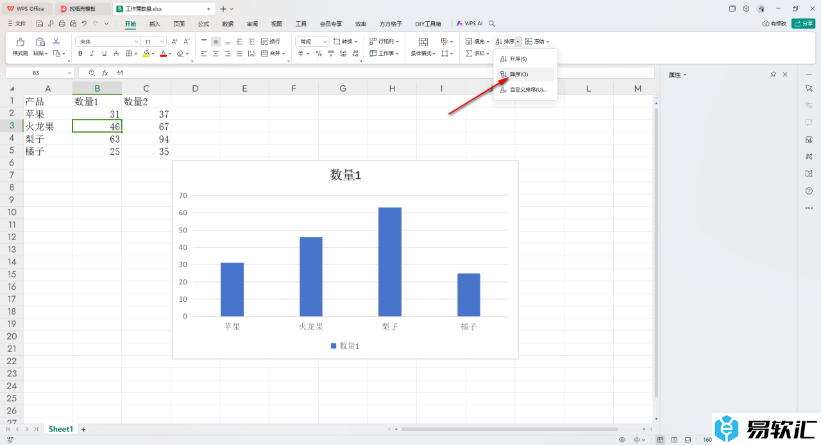Expand the font color dropdown arrow
The width and height of the screenshot is (821, 445).
pyautogui.click(x=171, y=54)
